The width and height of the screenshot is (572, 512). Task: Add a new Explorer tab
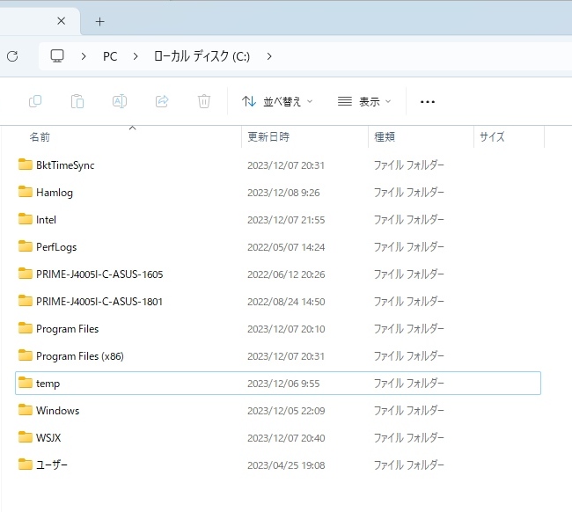99,22
